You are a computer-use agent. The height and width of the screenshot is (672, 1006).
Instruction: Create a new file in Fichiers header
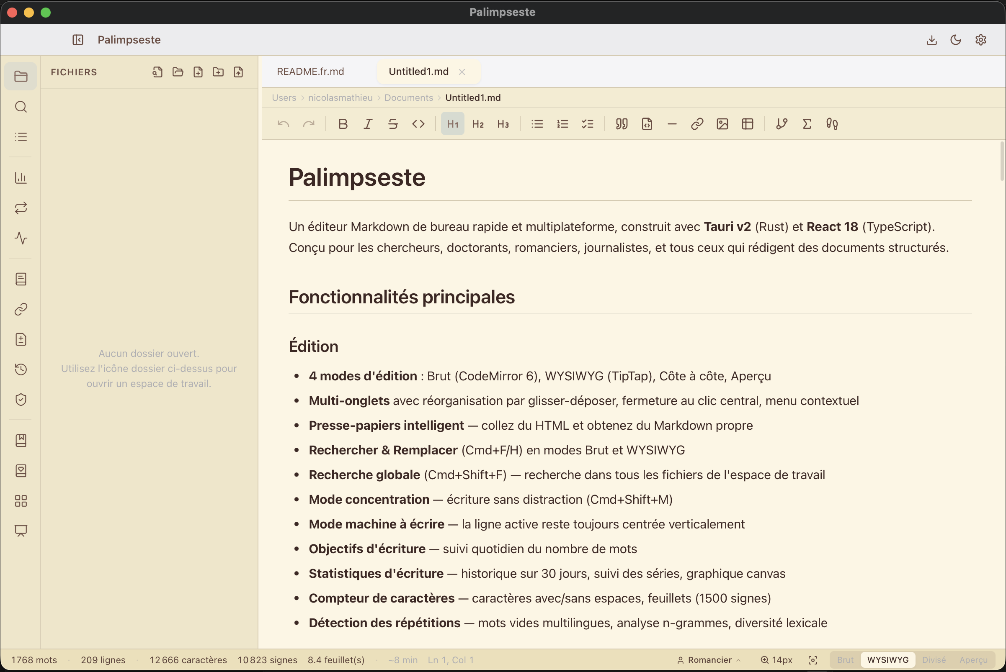click(198, 72)
